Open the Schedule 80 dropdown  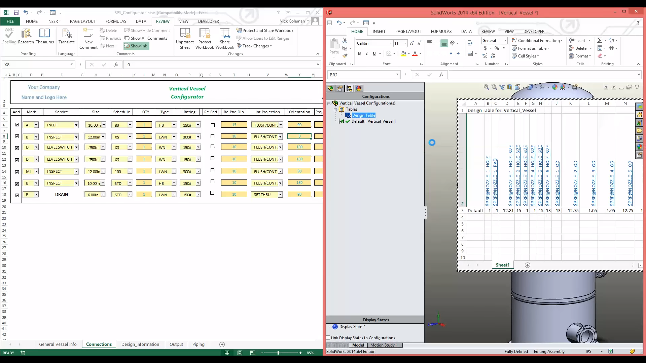click(x=130, y=125)
